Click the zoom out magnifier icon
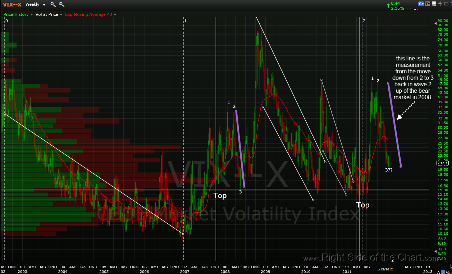This screenshot has width=452, height=274. pyautogui.click(x=61, y=4)
